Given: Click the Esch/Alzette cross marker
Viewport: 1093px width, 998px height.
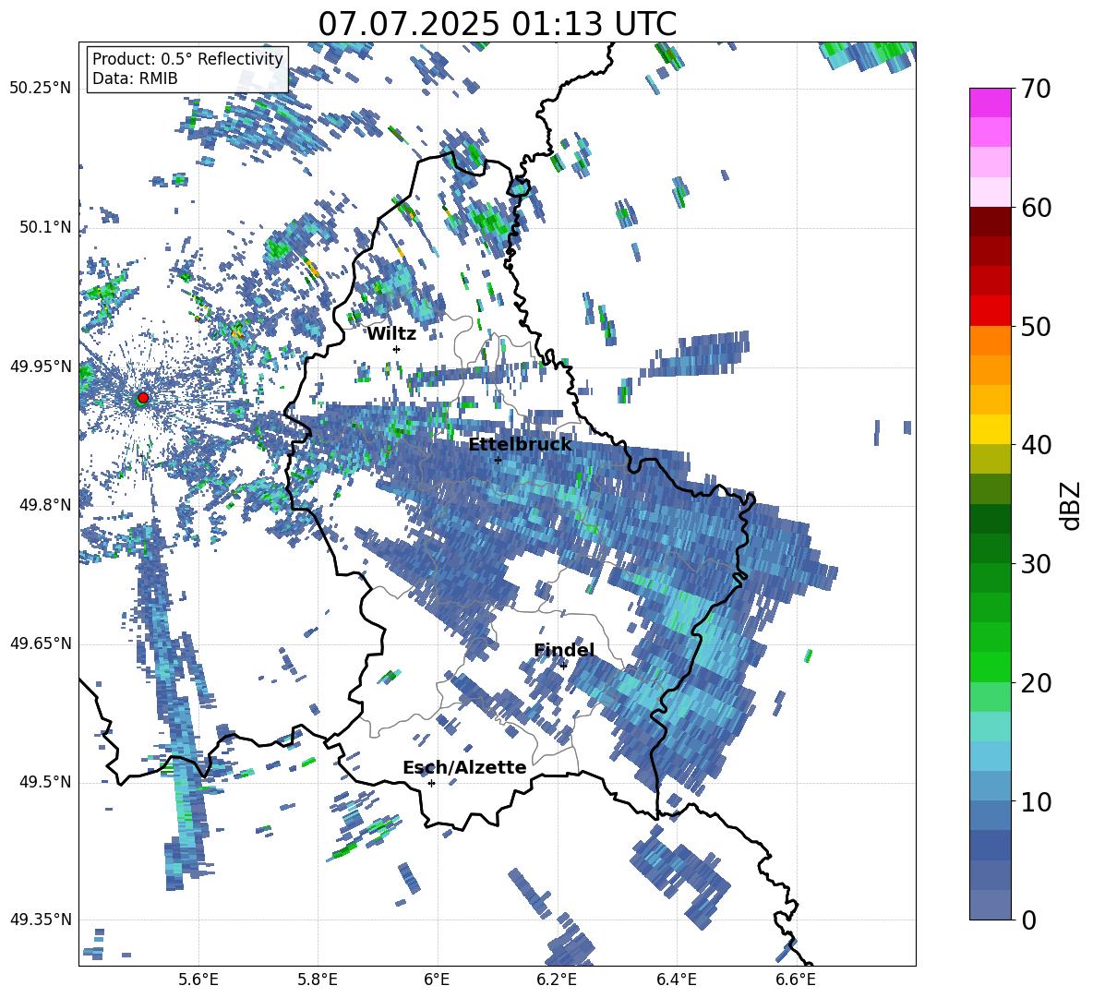Looking at the screenshot, I should (431, 783).
